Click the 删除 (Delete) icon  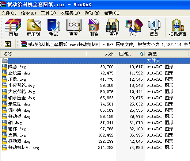pos(94,25)
